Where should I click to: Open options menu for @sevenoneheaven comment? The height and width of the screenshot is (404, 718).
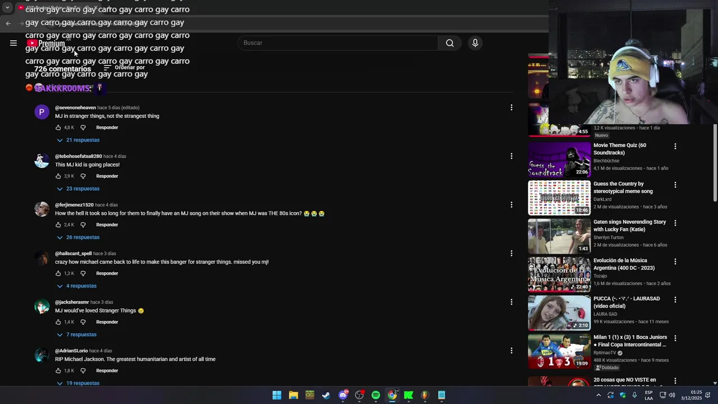point(511,107)
